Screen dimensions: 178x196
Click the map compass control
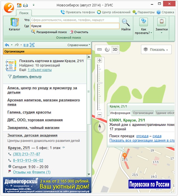click(x=99, y=127)
